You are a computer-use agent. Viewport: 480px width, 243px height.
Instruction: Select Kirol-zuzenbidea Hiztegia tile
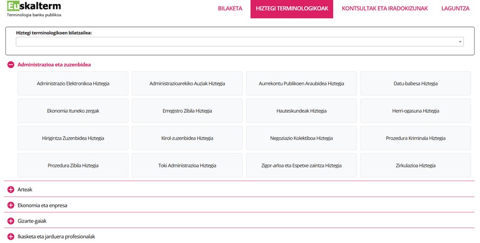point(187,138)
